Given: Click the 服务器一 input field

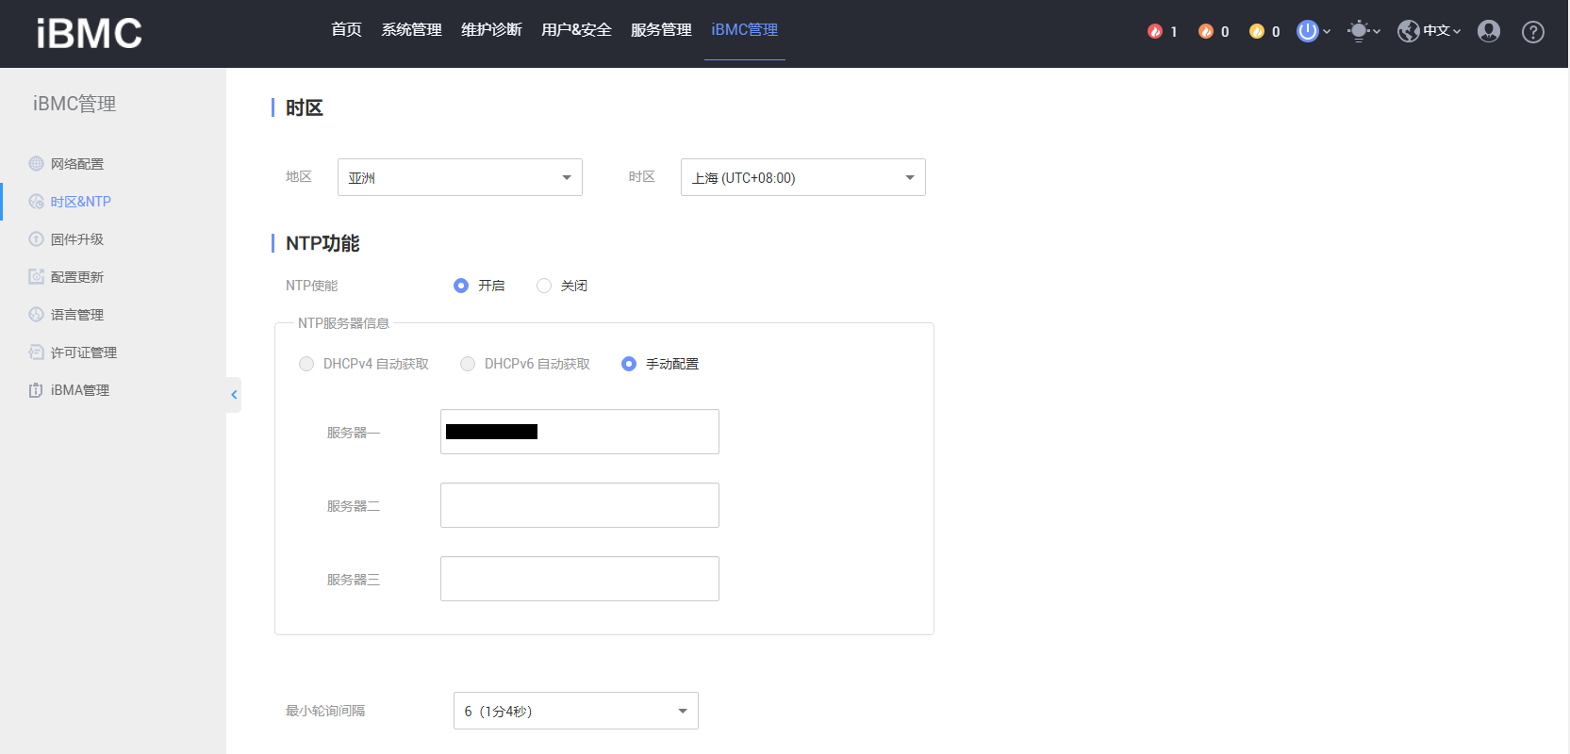Looking at the screenshot, I should 580,432.
